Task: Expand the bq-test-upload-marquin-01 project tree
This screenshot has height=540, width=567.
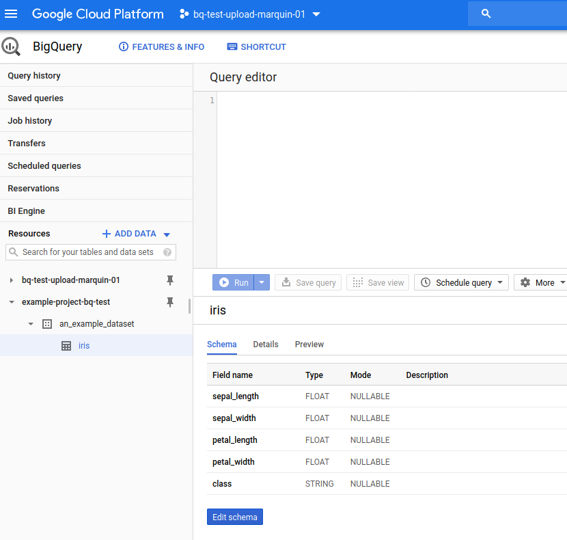Action: 11,280
